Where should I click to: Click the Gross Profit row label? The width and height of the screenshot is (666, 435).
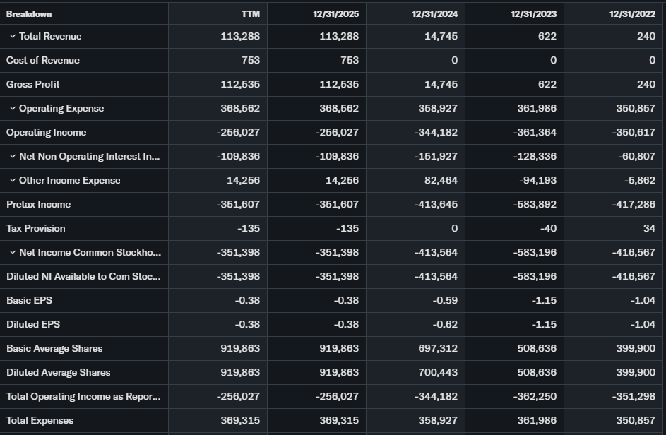pyautogui.click(x=33, y=84)
